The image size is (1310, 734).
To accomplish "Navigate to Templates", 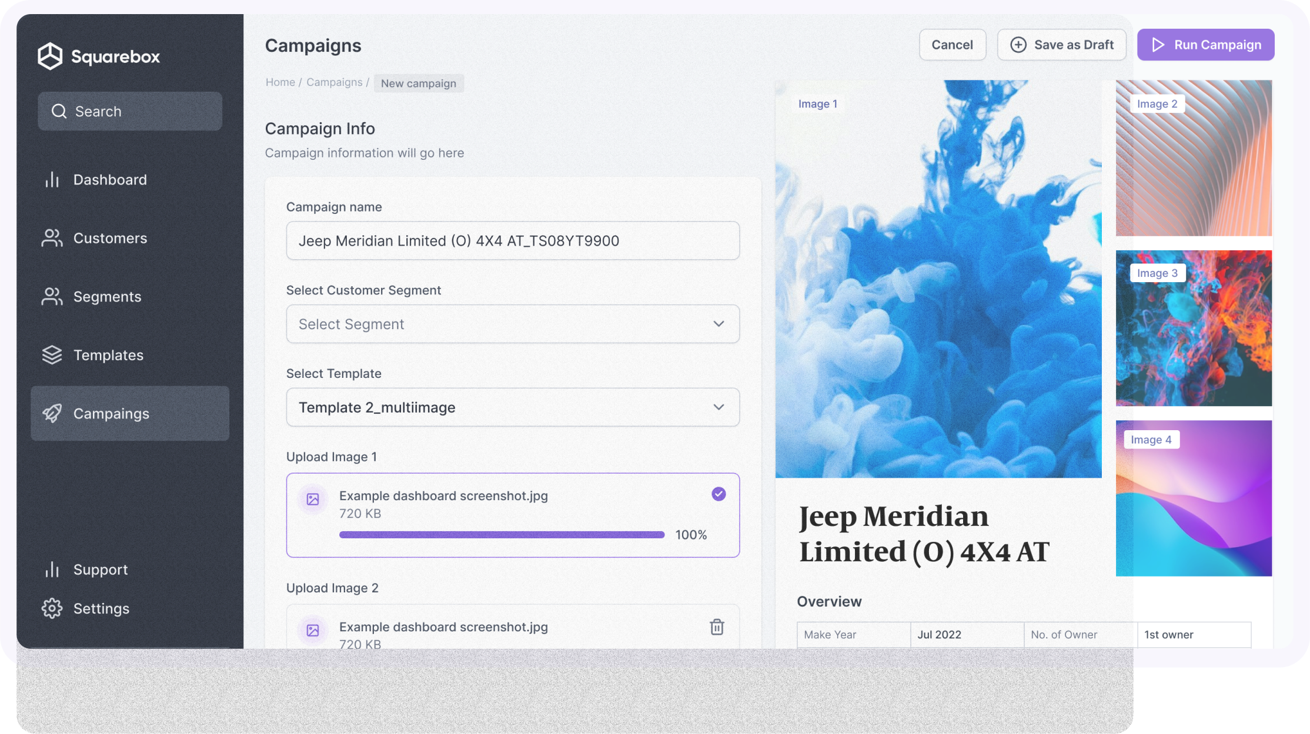I will tap(130, 355).
